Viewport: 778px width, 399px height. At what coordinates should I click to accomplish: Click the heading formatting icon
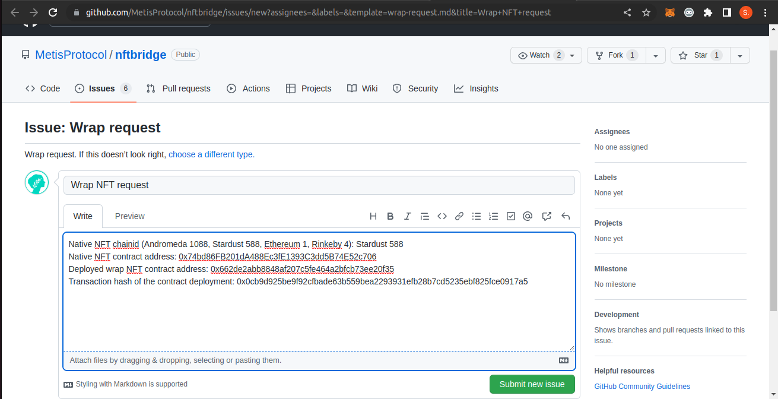(373, 216)
